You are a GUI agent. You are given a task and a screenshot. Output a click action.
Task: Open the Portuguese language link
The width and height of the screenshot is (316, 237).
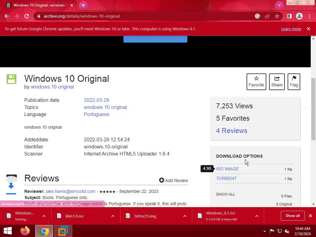tap(96, 114)
